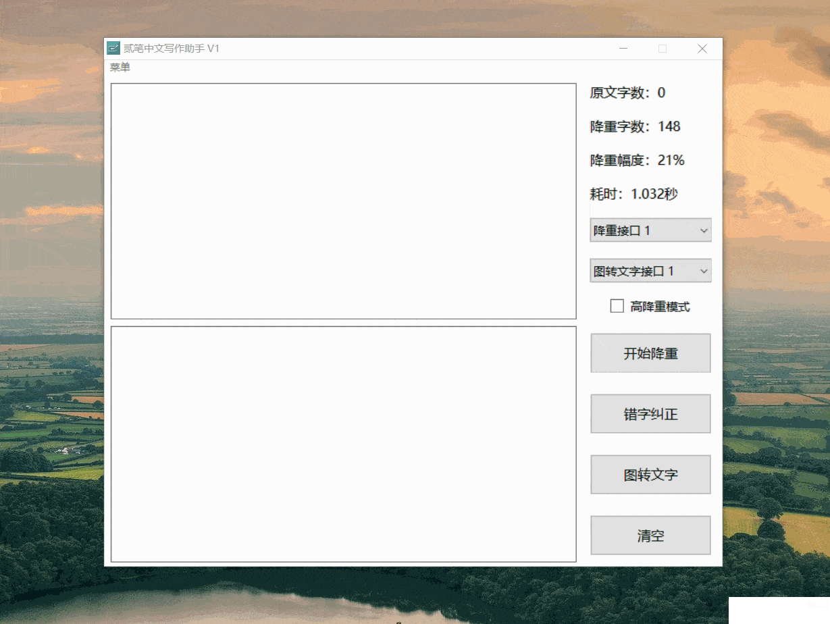The image size is (830, 624).
Task: Open the 菜单 menu
Action: [x=120, y=68]
